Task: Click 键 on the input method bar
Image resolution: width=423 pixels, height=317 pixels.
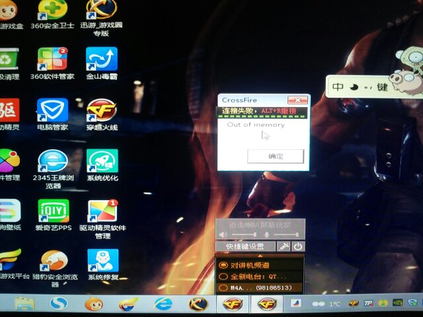Action: click(x=383, y=87)
